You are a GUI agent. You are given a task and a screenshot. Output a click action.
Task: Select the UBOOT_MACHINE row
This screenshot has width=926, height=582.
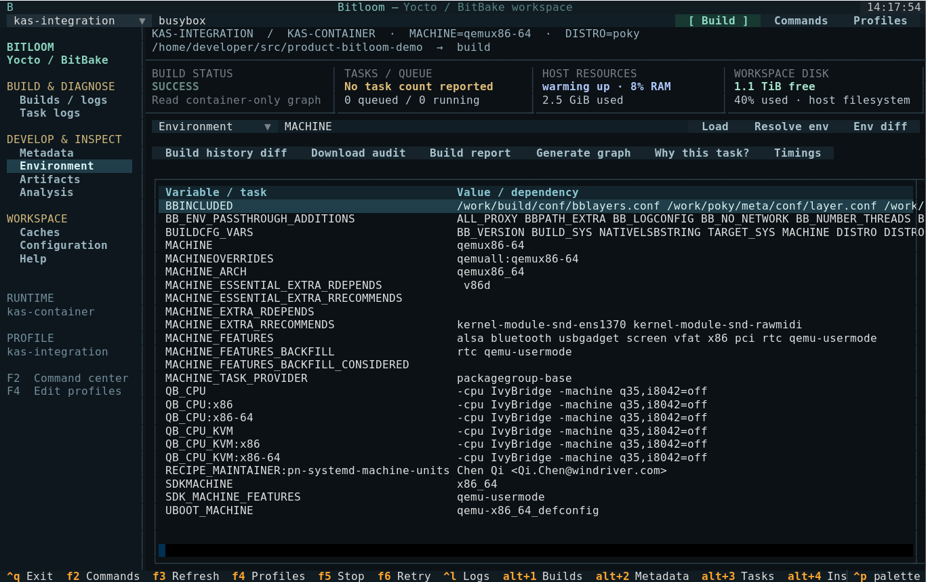point(536,511)
